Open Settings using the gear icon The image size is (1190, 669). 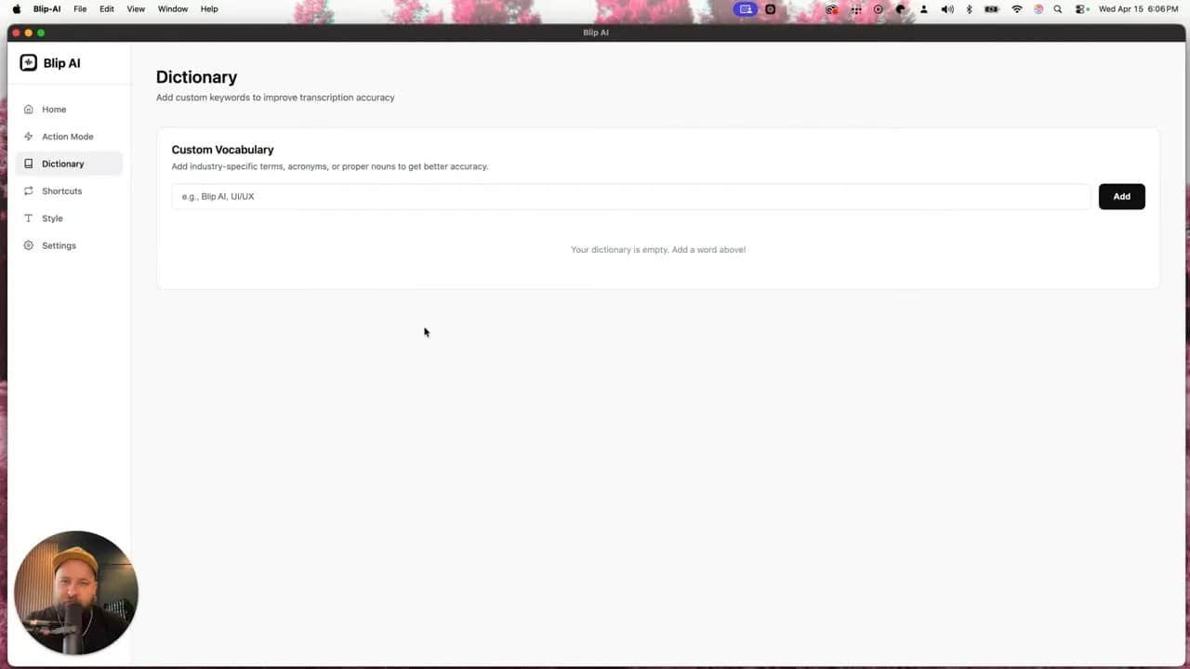click(x=29, y=245)
